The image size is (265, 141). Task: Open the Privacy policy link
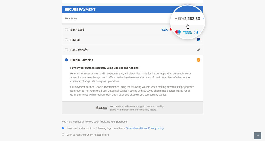[156, 128]
